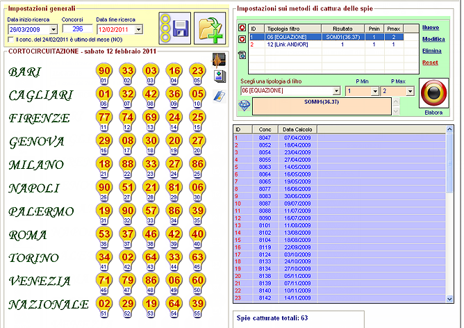The width and height of the screenshot is (464, 328).
Task: Click the 'Risultato' column header
Action: [342, 28]
